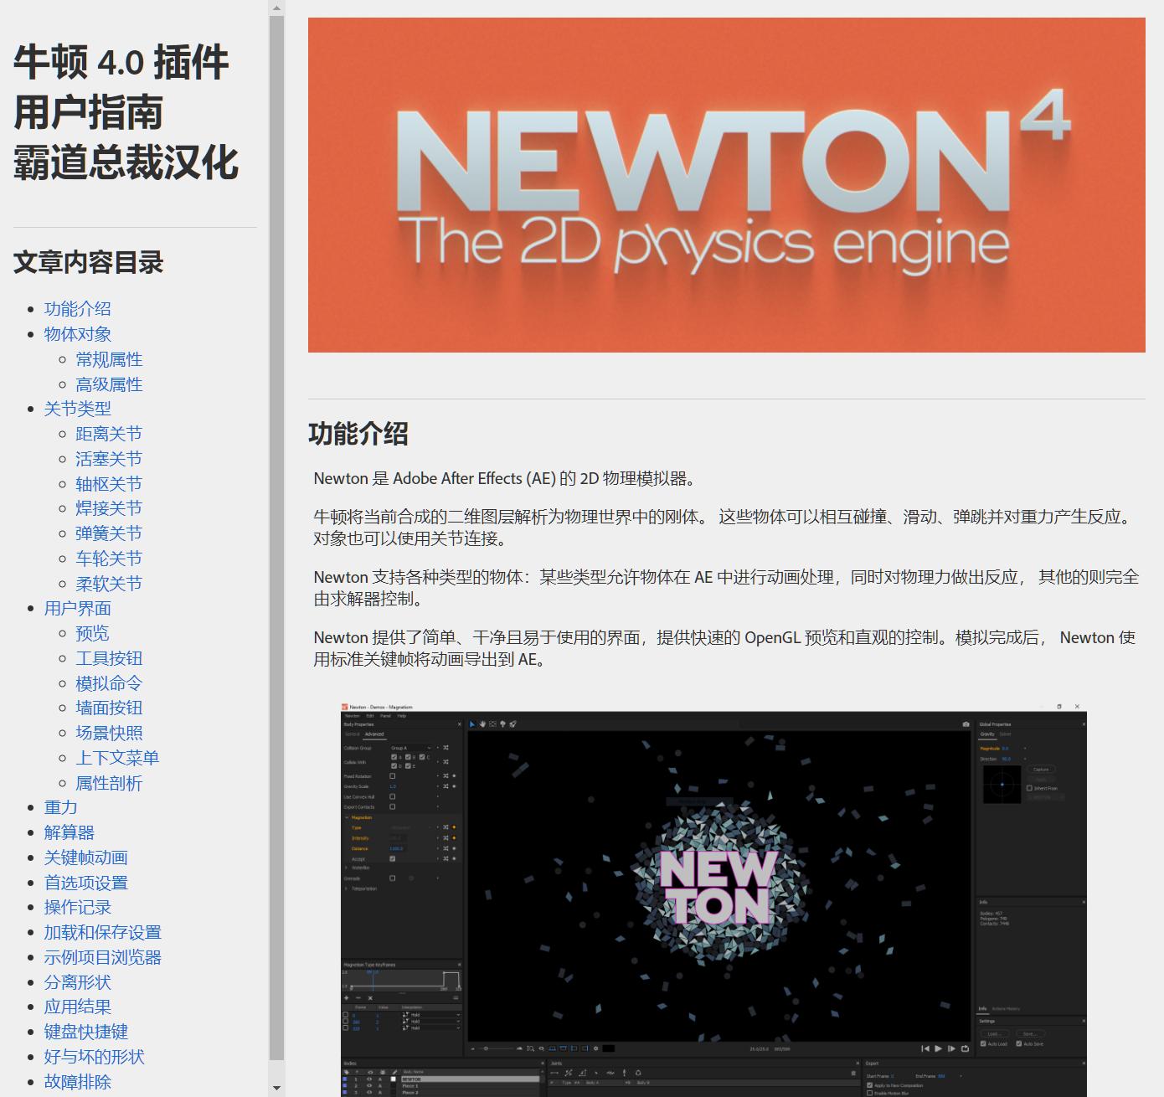Open the 功能介绍 link in the sidebar contents

(77, 309)
